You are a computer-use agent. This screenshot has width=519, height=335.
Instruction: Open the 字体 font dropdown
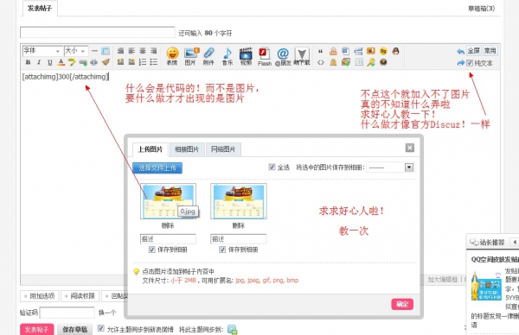(42, 51)
